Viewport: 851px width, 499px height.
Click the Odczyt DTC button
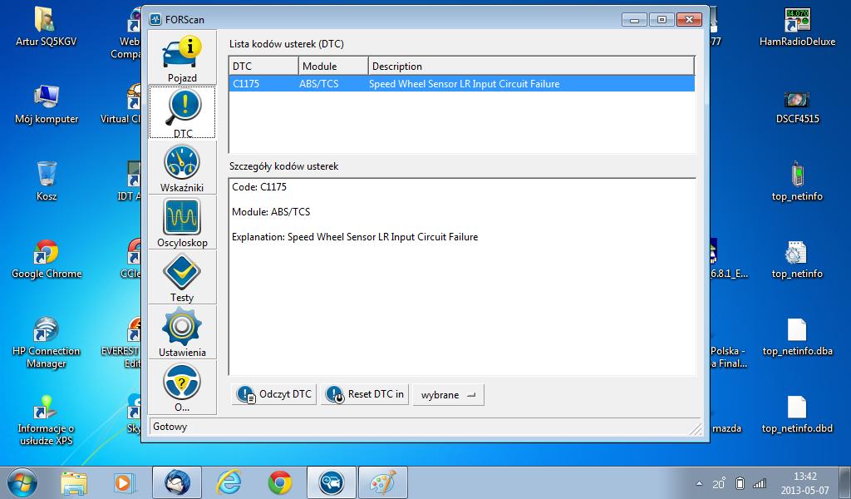click(x=275, y=394)
